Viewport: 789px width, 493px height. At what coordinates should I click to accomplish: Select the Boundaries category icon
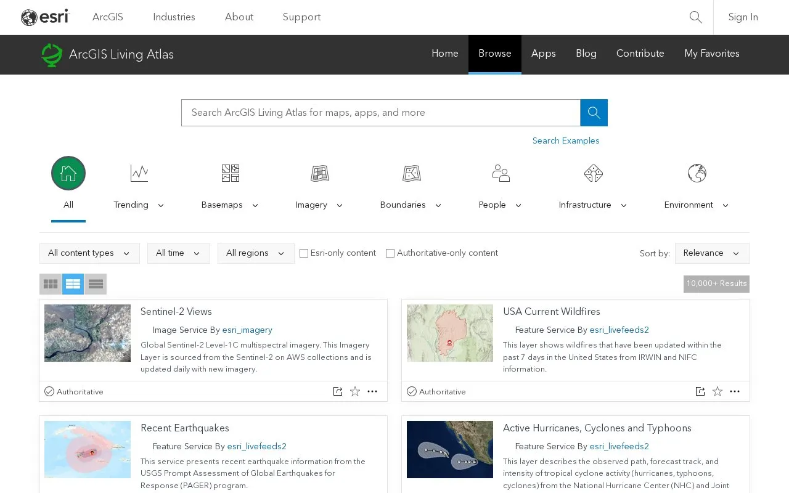pos(412,173)
